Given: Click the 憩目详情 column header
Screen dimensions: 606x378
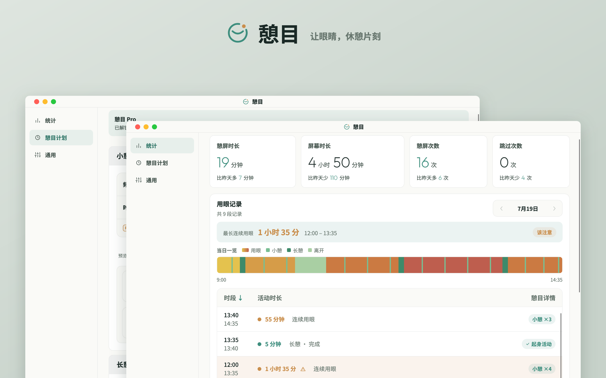Looking at the screenshot, I should click(x=543, y=298).
